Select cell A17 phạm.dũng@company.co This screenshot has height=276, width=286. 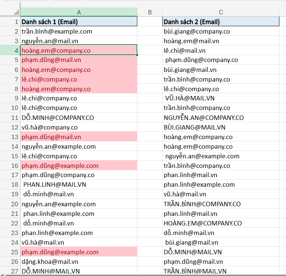point(79,175)
